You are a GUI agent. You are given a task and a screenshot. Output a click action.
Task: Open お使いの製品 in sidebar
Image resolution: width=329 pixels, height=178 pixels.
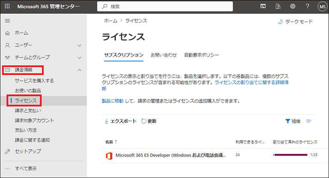[28, 91]
